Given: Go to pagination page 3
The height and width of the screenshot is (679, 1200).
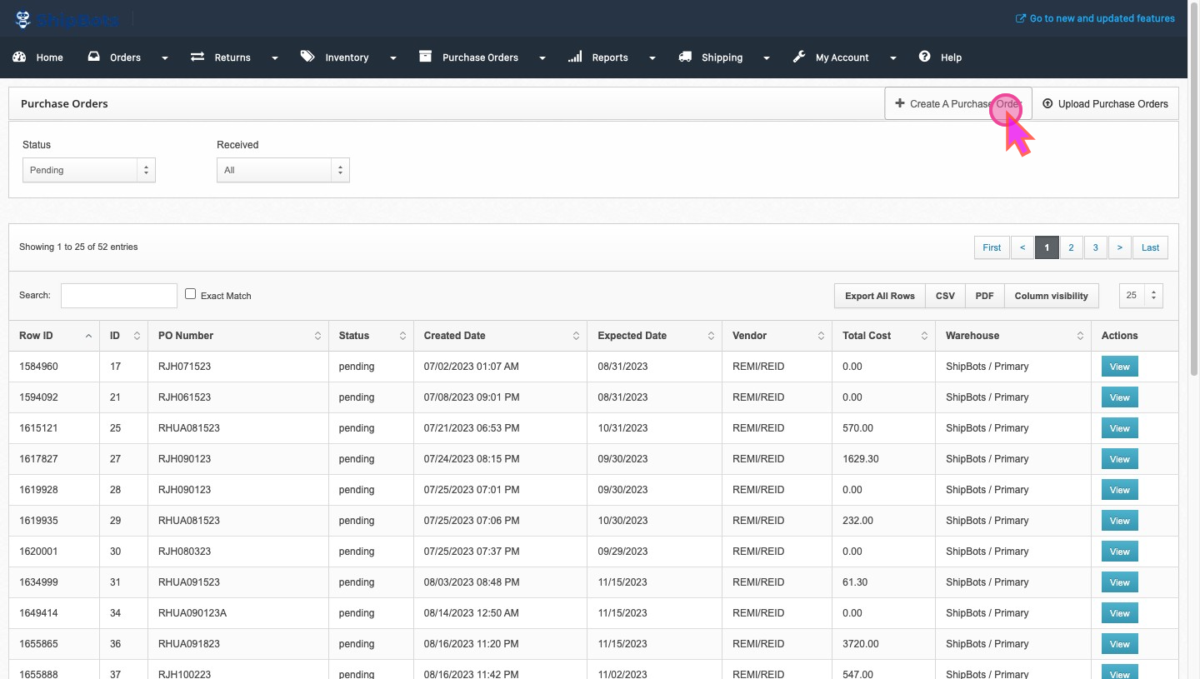Looking at the screenshot, I should (x=1095, y=247).
